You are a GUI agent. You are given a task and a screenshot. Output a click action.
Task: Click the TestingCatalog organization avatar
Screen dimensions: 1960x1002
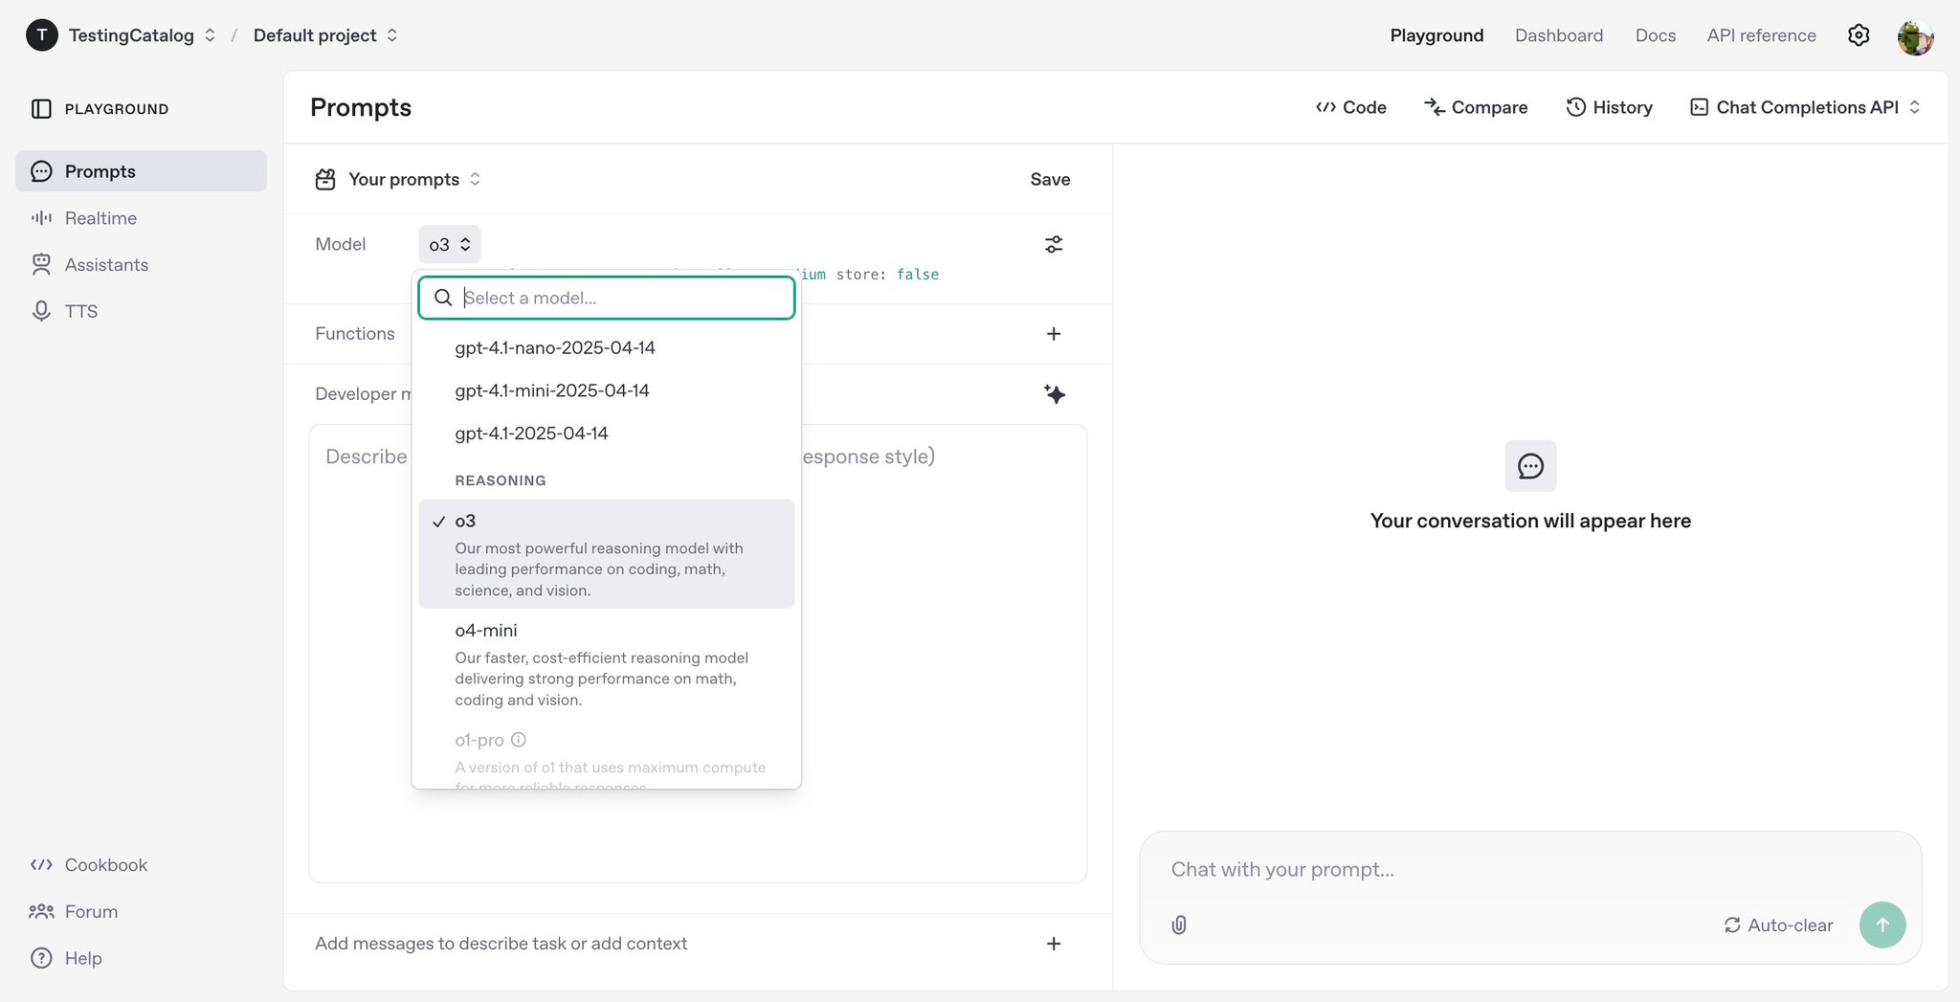[x=41, y=35]
